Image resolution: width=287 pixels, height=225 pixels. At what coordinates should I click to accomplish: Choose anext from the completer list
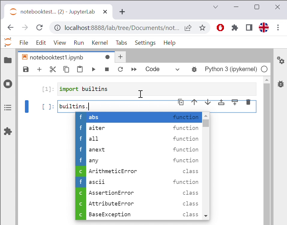139,150
